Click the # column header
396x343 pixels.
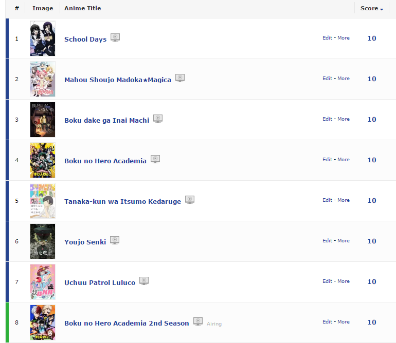16,8
